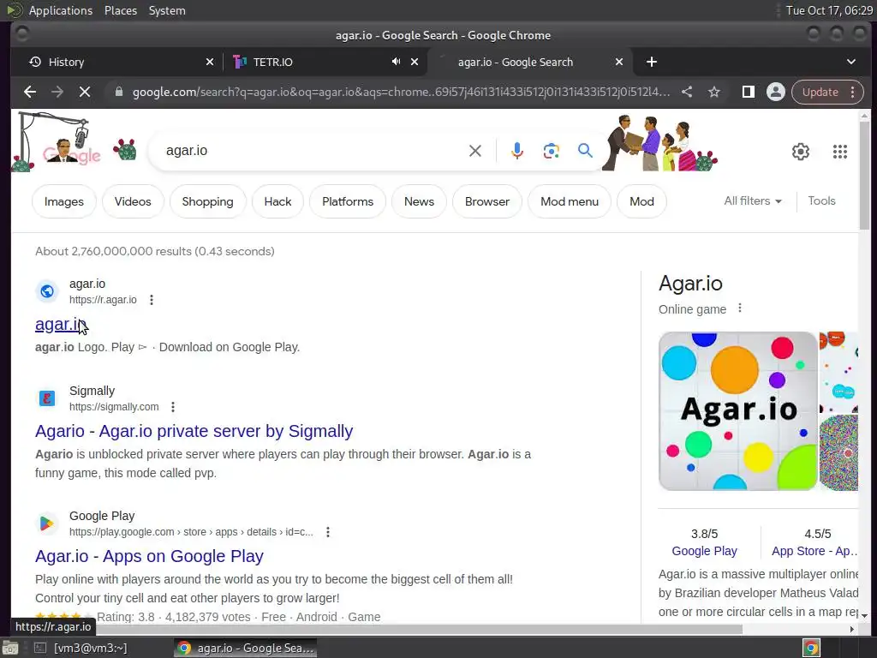Search by image with Lens icon
The width and height of the screenshot is (877, 658).
pos(551,151)
